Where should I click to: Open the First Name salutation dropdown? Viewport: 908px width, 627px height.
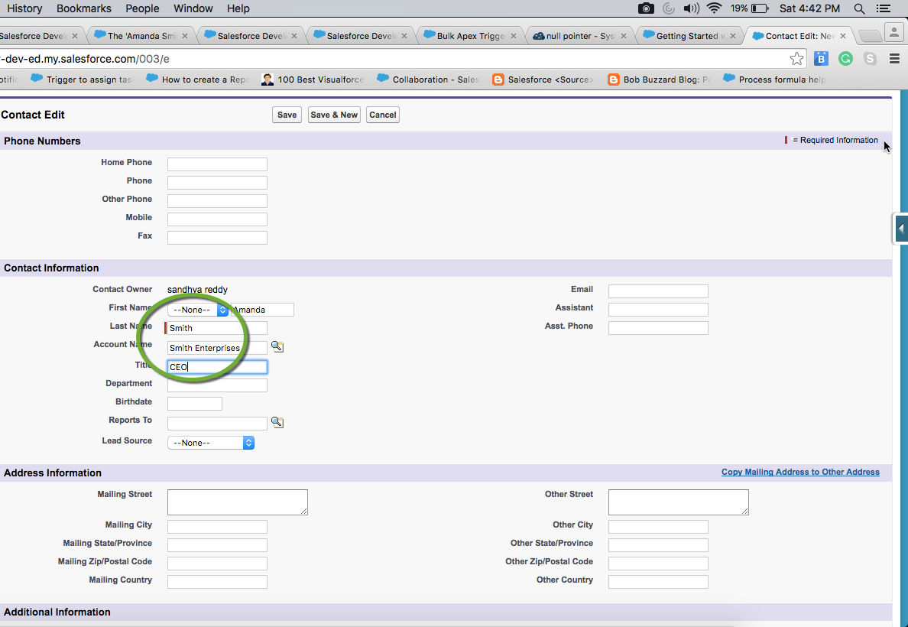tap(197, 310)
